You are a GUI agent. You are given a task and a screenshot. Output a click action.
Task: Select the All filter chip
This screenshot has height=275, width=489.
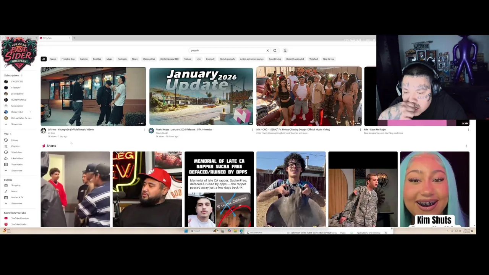(44, 59)
